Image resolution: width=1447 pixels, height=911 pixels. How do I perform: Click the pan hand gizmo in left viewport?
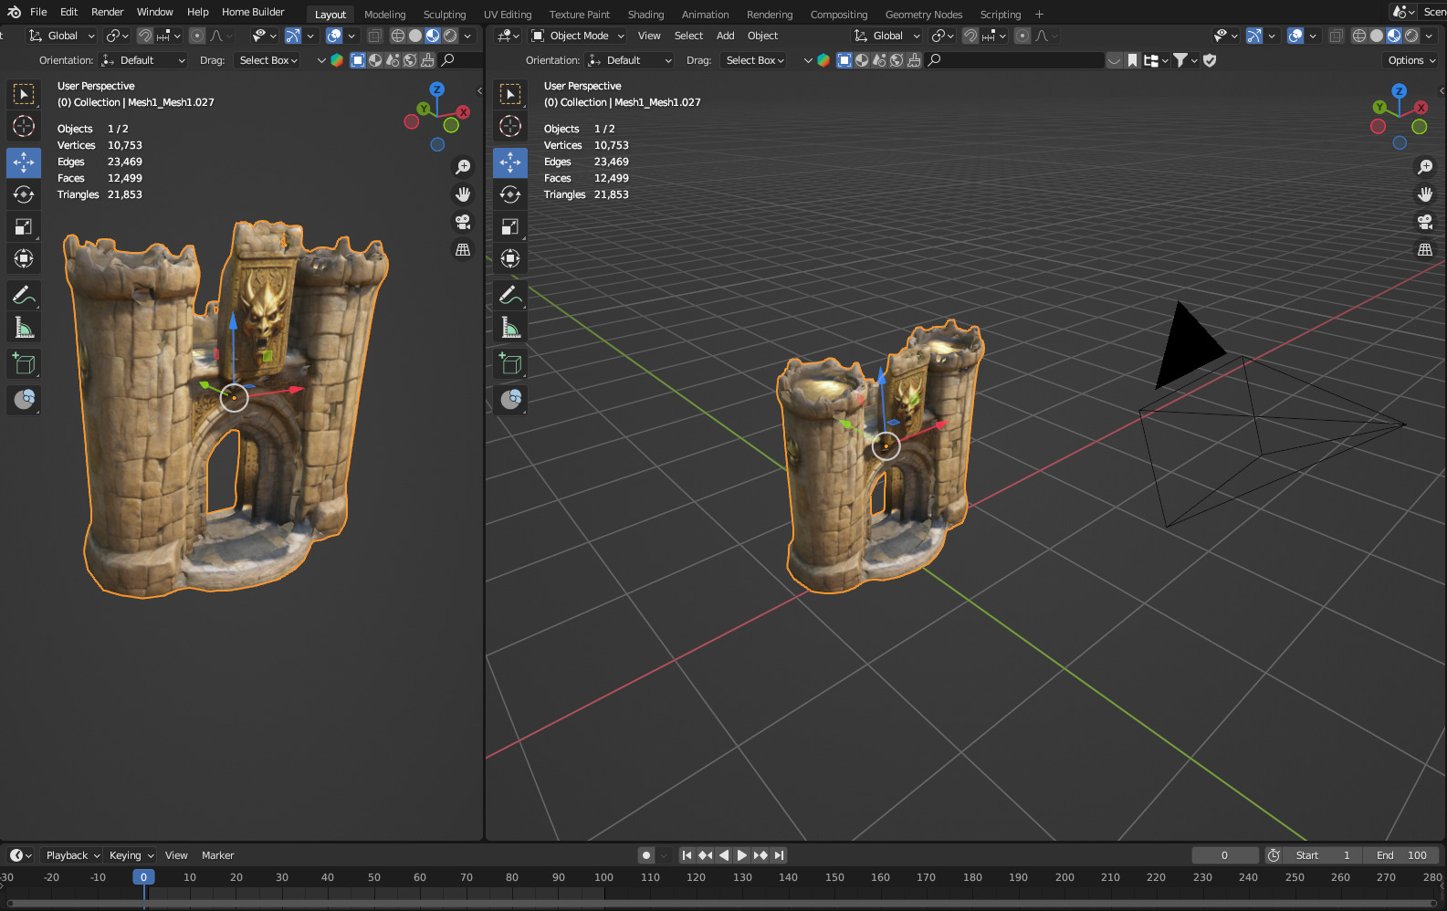click(463, 194)
